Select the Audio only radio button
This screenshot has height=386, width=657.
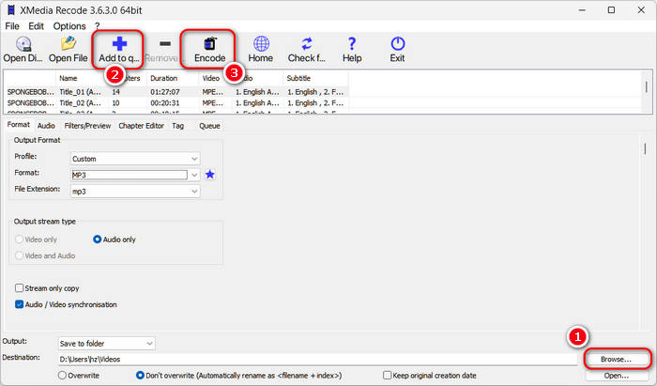pyautogui.click(x=98, y=239)
